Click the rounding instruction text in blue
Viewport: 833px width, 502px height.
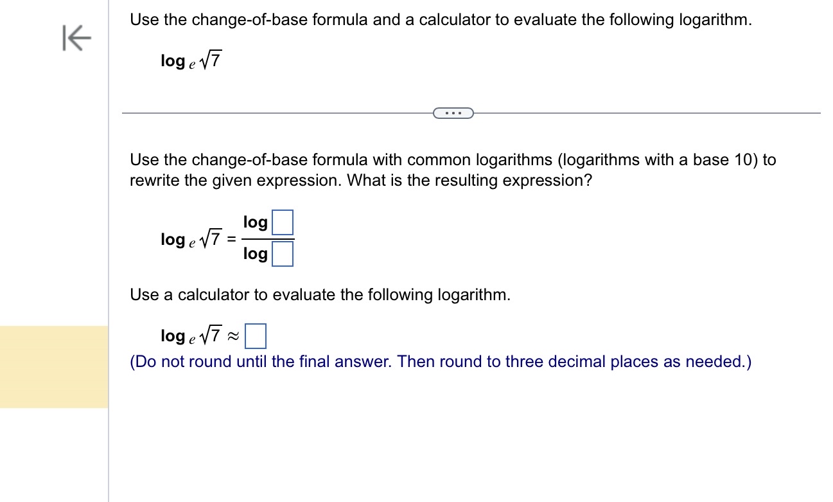click(x=440, y=361)
